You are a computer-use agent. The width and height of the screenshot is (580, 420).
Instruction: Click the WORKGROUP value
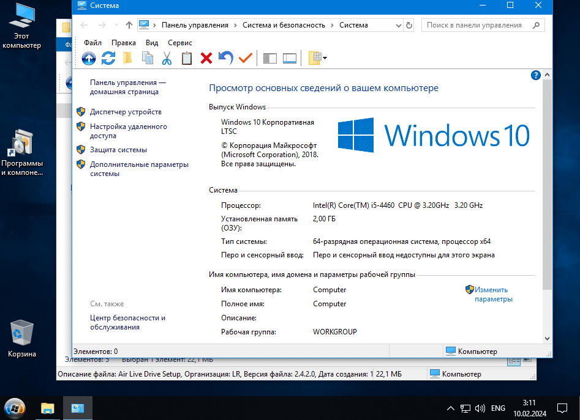coord(335,332)
